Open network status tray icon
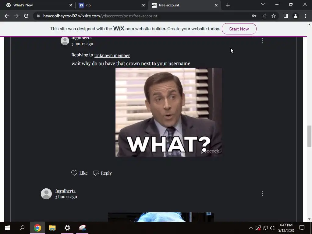312x234 pixels. [x=265, y=228]
